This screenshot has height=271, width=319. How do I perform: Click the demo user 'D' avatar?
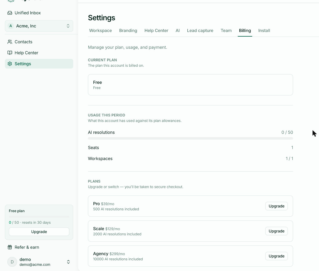coord(12,262)
